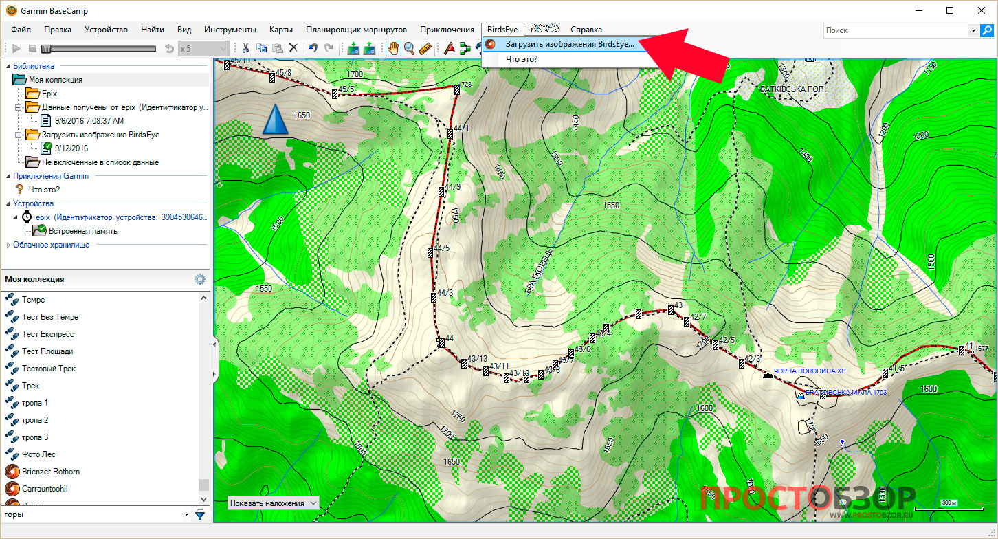Viewport: 998px width, 539px height.
Task: Click the delete X icon in toolbar
Action: 293,48
